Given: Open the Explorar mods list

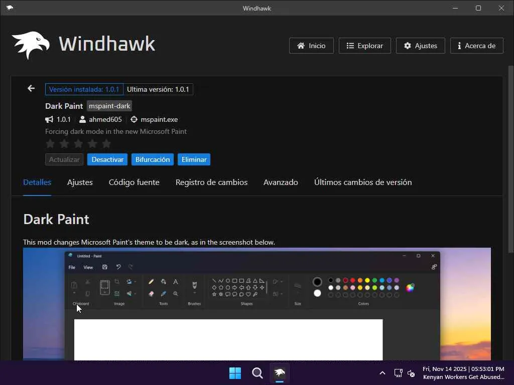Looking at the screenshot, I should tap(364, 46).
